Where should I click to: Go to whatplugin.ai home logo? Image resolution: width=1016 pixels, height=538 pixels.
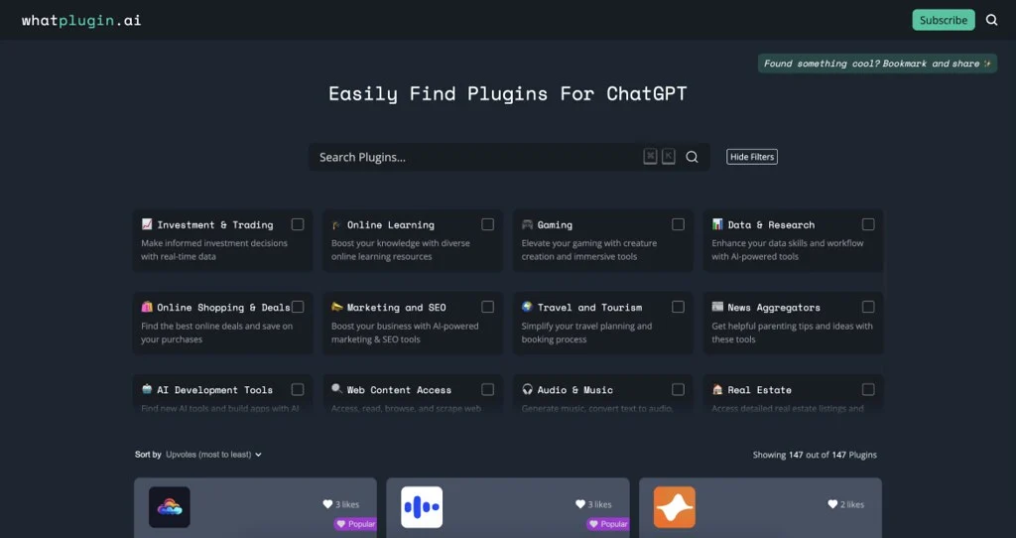[81, 20]
